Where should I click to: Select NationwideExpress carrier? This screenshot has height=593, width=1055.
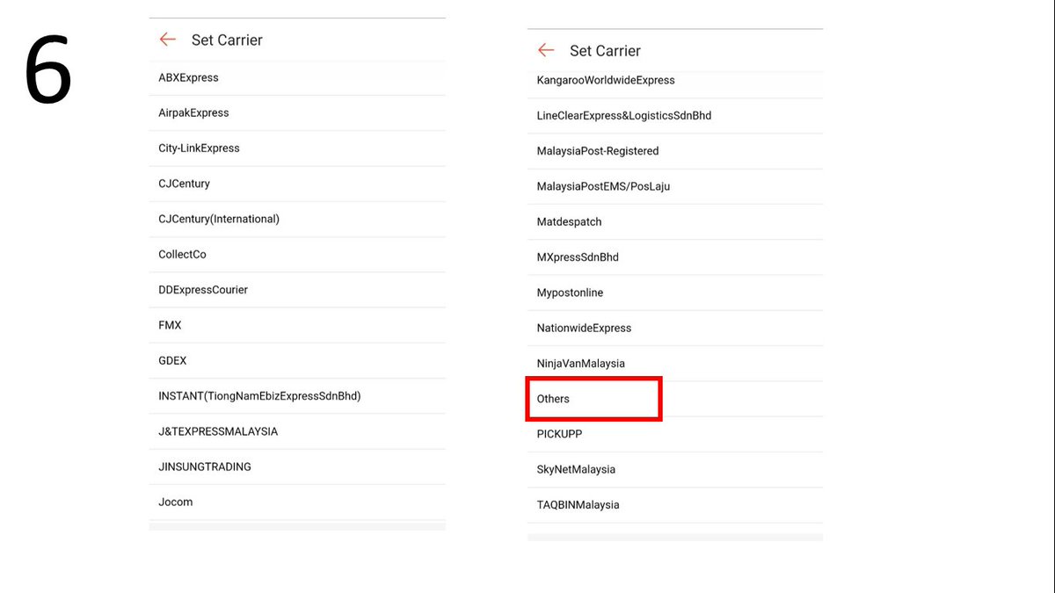(x=675, y=328)
